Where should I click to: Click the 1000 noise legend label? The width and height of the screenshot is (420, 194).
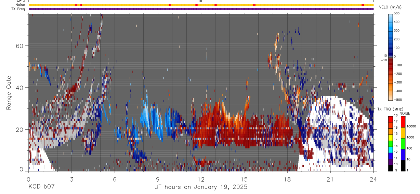coord(410,138)
